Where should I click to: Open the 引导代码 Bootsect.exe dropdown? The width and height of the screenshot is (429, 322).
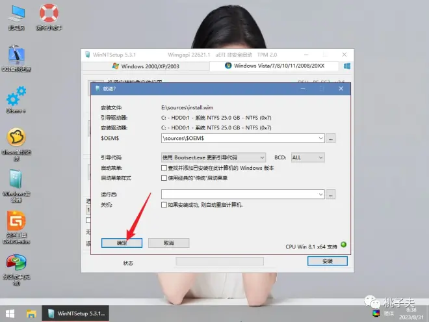click(x=213, y=157)
